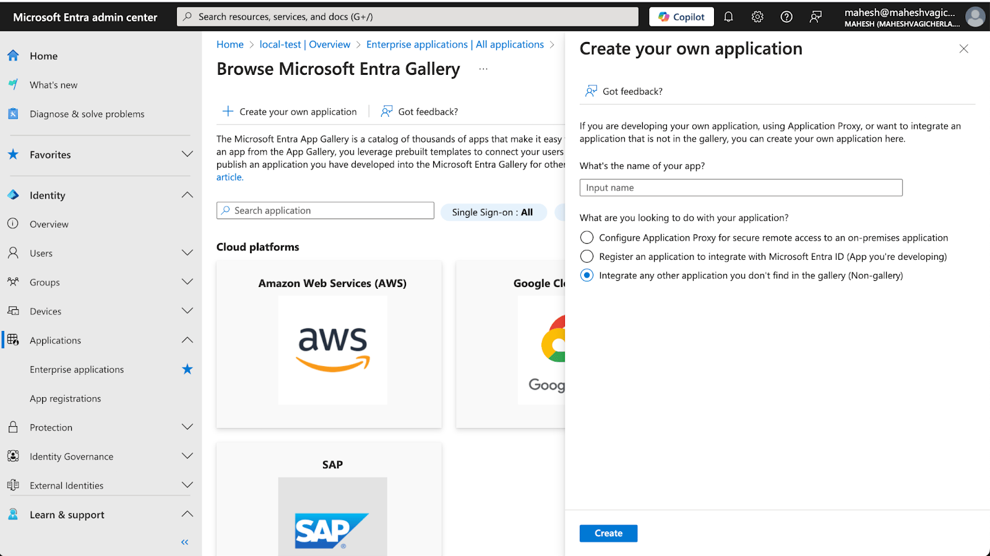The image size is (990, 556).
Task: Open the feedback icon in top bar
Action: [x=816, y=17]
